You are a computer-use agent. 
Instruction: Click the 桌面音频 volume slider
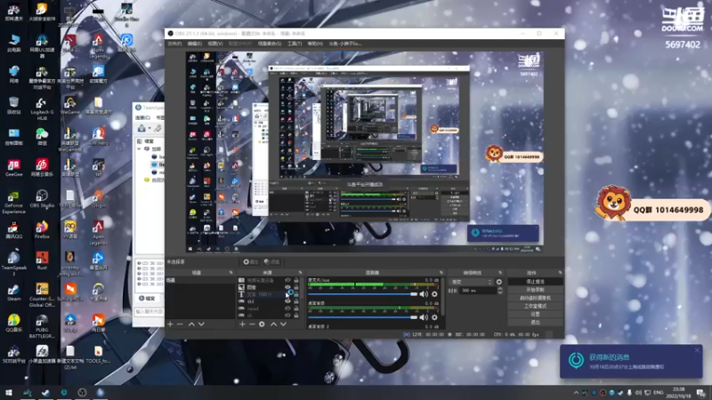click(362, 317)
